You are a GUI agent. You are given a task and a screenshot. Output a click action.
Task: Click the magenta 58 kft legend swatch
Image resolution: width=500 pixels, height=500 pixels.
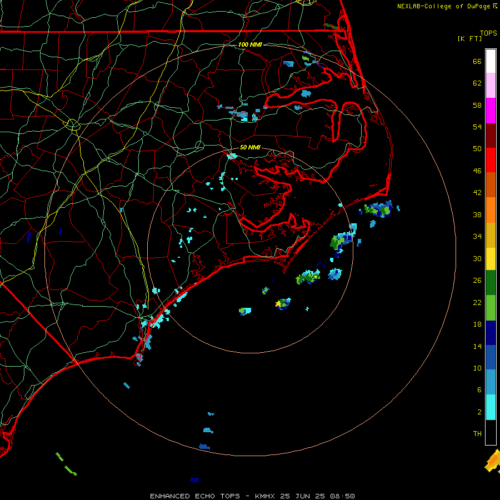pos(491,111)
